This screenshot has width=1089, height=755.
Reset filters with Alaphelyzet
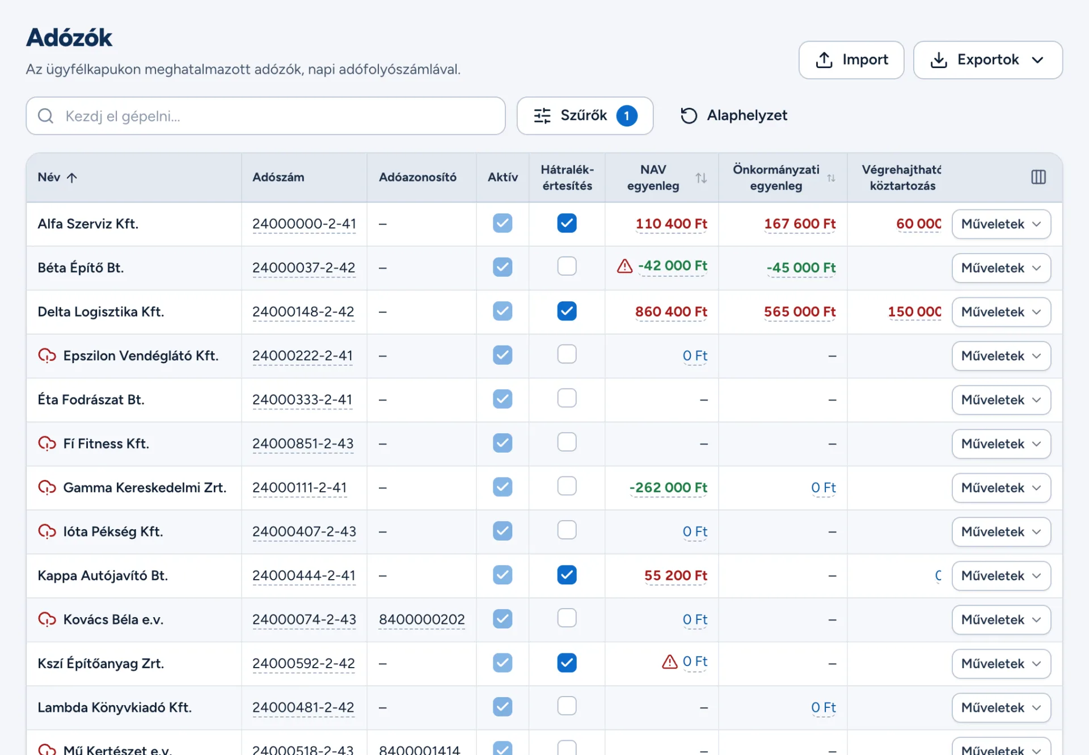click(x=733, y=116)
